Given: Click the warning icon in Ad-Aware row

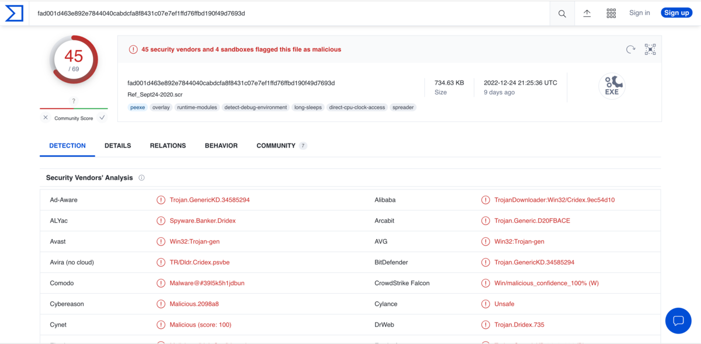Looking at the screenshot, I should [161, 200].
